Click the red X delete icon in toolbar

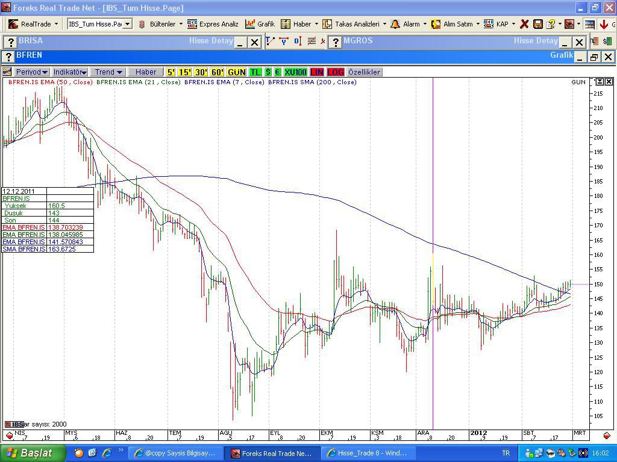pos(524,24)
